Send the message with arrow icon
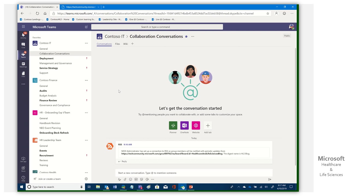 (x=270, y=179)
